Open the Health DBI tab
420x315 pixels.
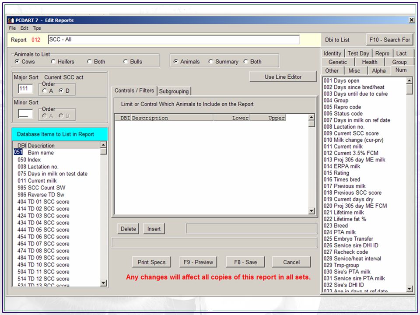coord(370,62)
